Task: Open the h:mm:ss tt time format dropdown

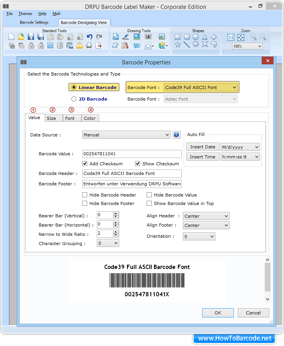Action: 240,157
